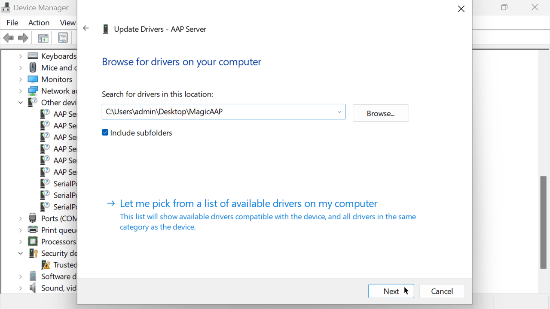Image resolution: width=550 pixels, height=309 pixels.
Task: Open the File menu
Action: point(12,23)
